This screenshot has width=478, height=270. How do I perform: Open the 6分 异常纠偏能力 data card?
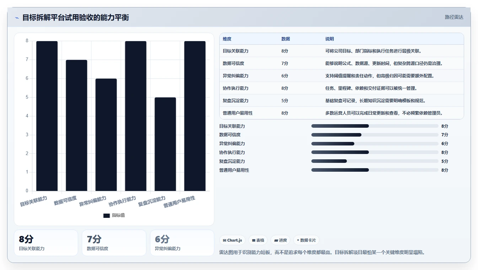[x=182, y=243]
